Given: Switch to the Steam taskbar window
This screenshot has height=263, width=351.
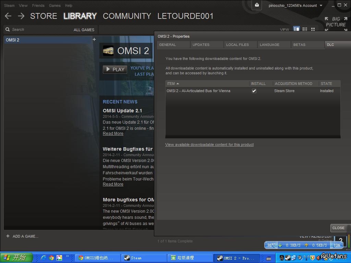Looking at the screenshot, I should (144, 258).
